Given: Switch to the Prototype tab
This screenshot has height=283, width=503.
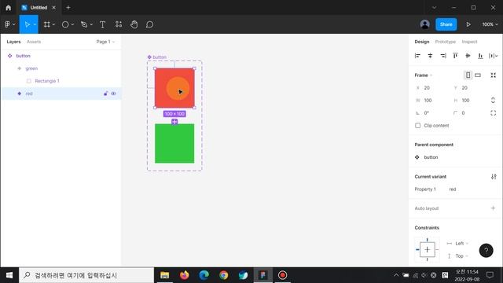Looking at the screenshot, I should click(x=446, y=42).
